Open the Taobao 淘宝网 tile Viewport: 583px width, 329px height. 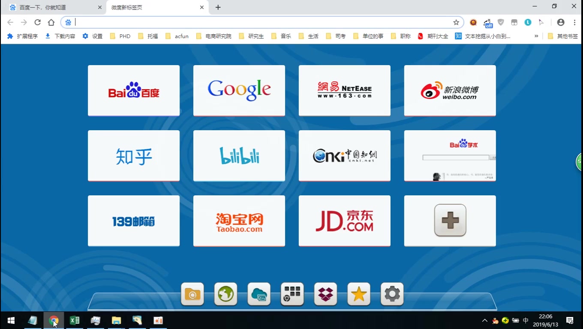coord(239,221)
